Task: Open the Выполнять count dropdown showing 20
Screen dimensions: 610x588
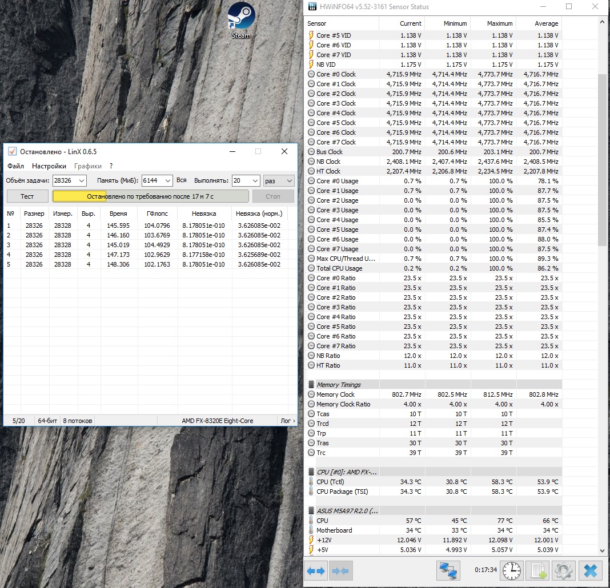Action: pos(255,180)
